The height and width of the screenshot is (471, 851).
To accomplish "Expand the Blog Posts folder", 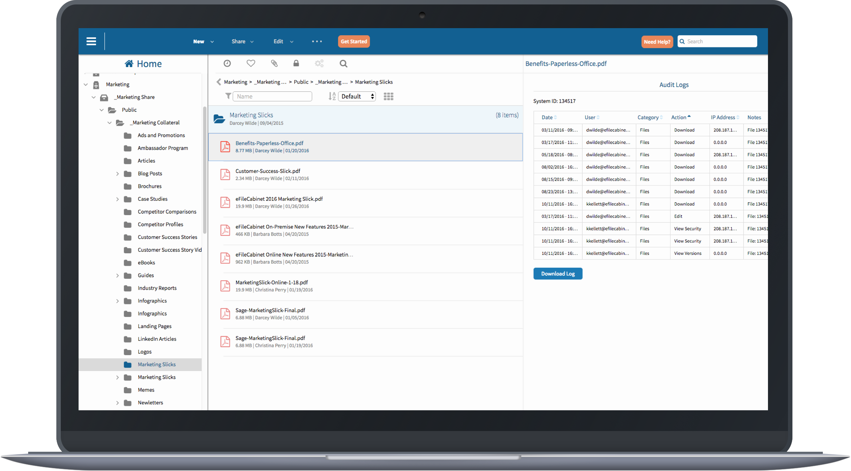I will point(117,174).
